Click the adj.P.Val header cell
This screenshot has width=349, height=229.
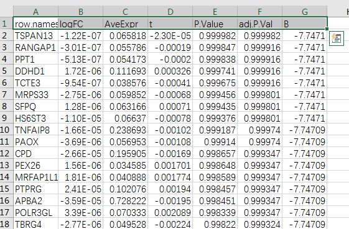tap(260, 24)
